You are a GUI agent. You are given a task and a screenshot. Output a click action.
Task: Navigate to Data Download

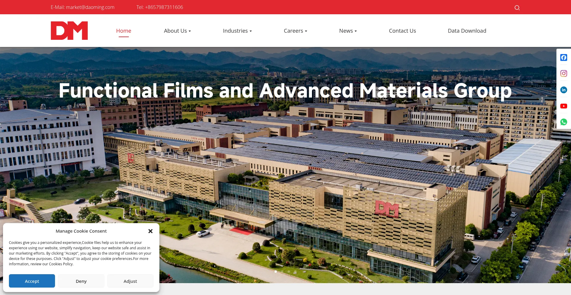[467, 31]
